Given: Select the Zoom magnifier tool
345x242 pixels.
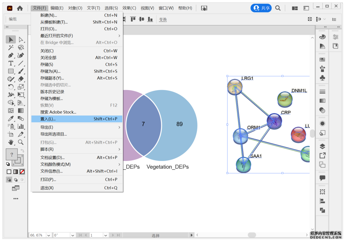Looking at the screenshot, I should pyautogui.click(x=21, y=142).
